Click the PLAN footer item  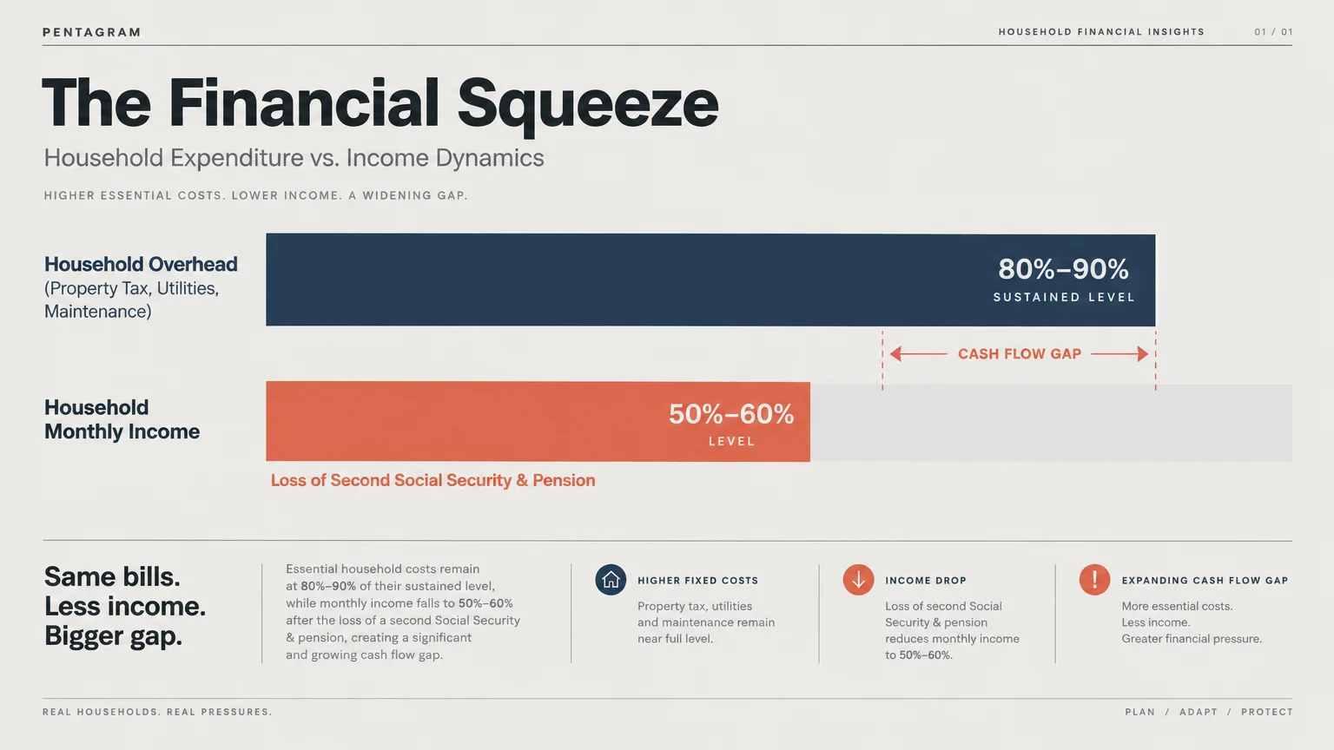pyautogui.click(x=1140, y=712)
